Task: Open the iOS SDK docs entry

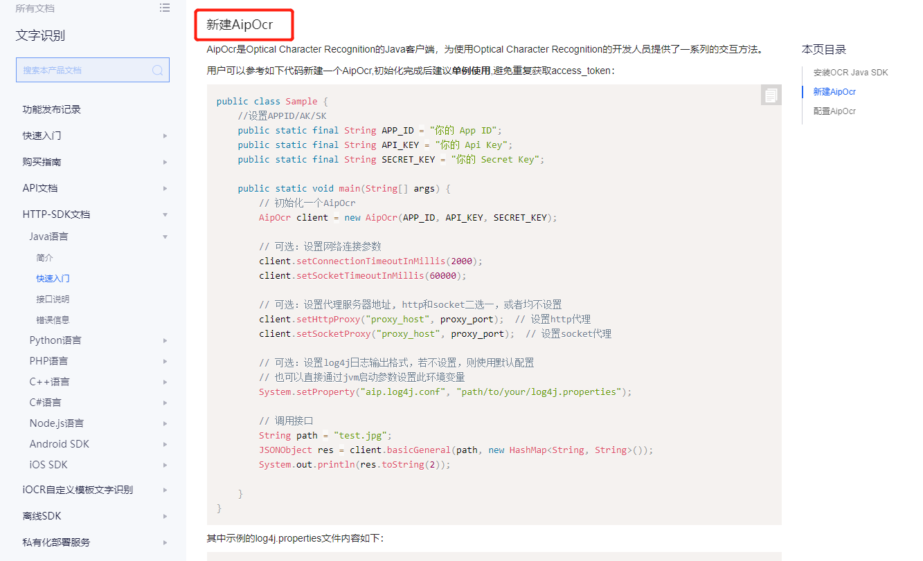Action: click(48, 465)
